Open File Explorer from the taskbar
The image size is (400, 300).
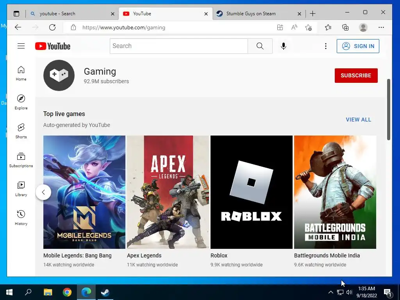[x=48, y=292]
